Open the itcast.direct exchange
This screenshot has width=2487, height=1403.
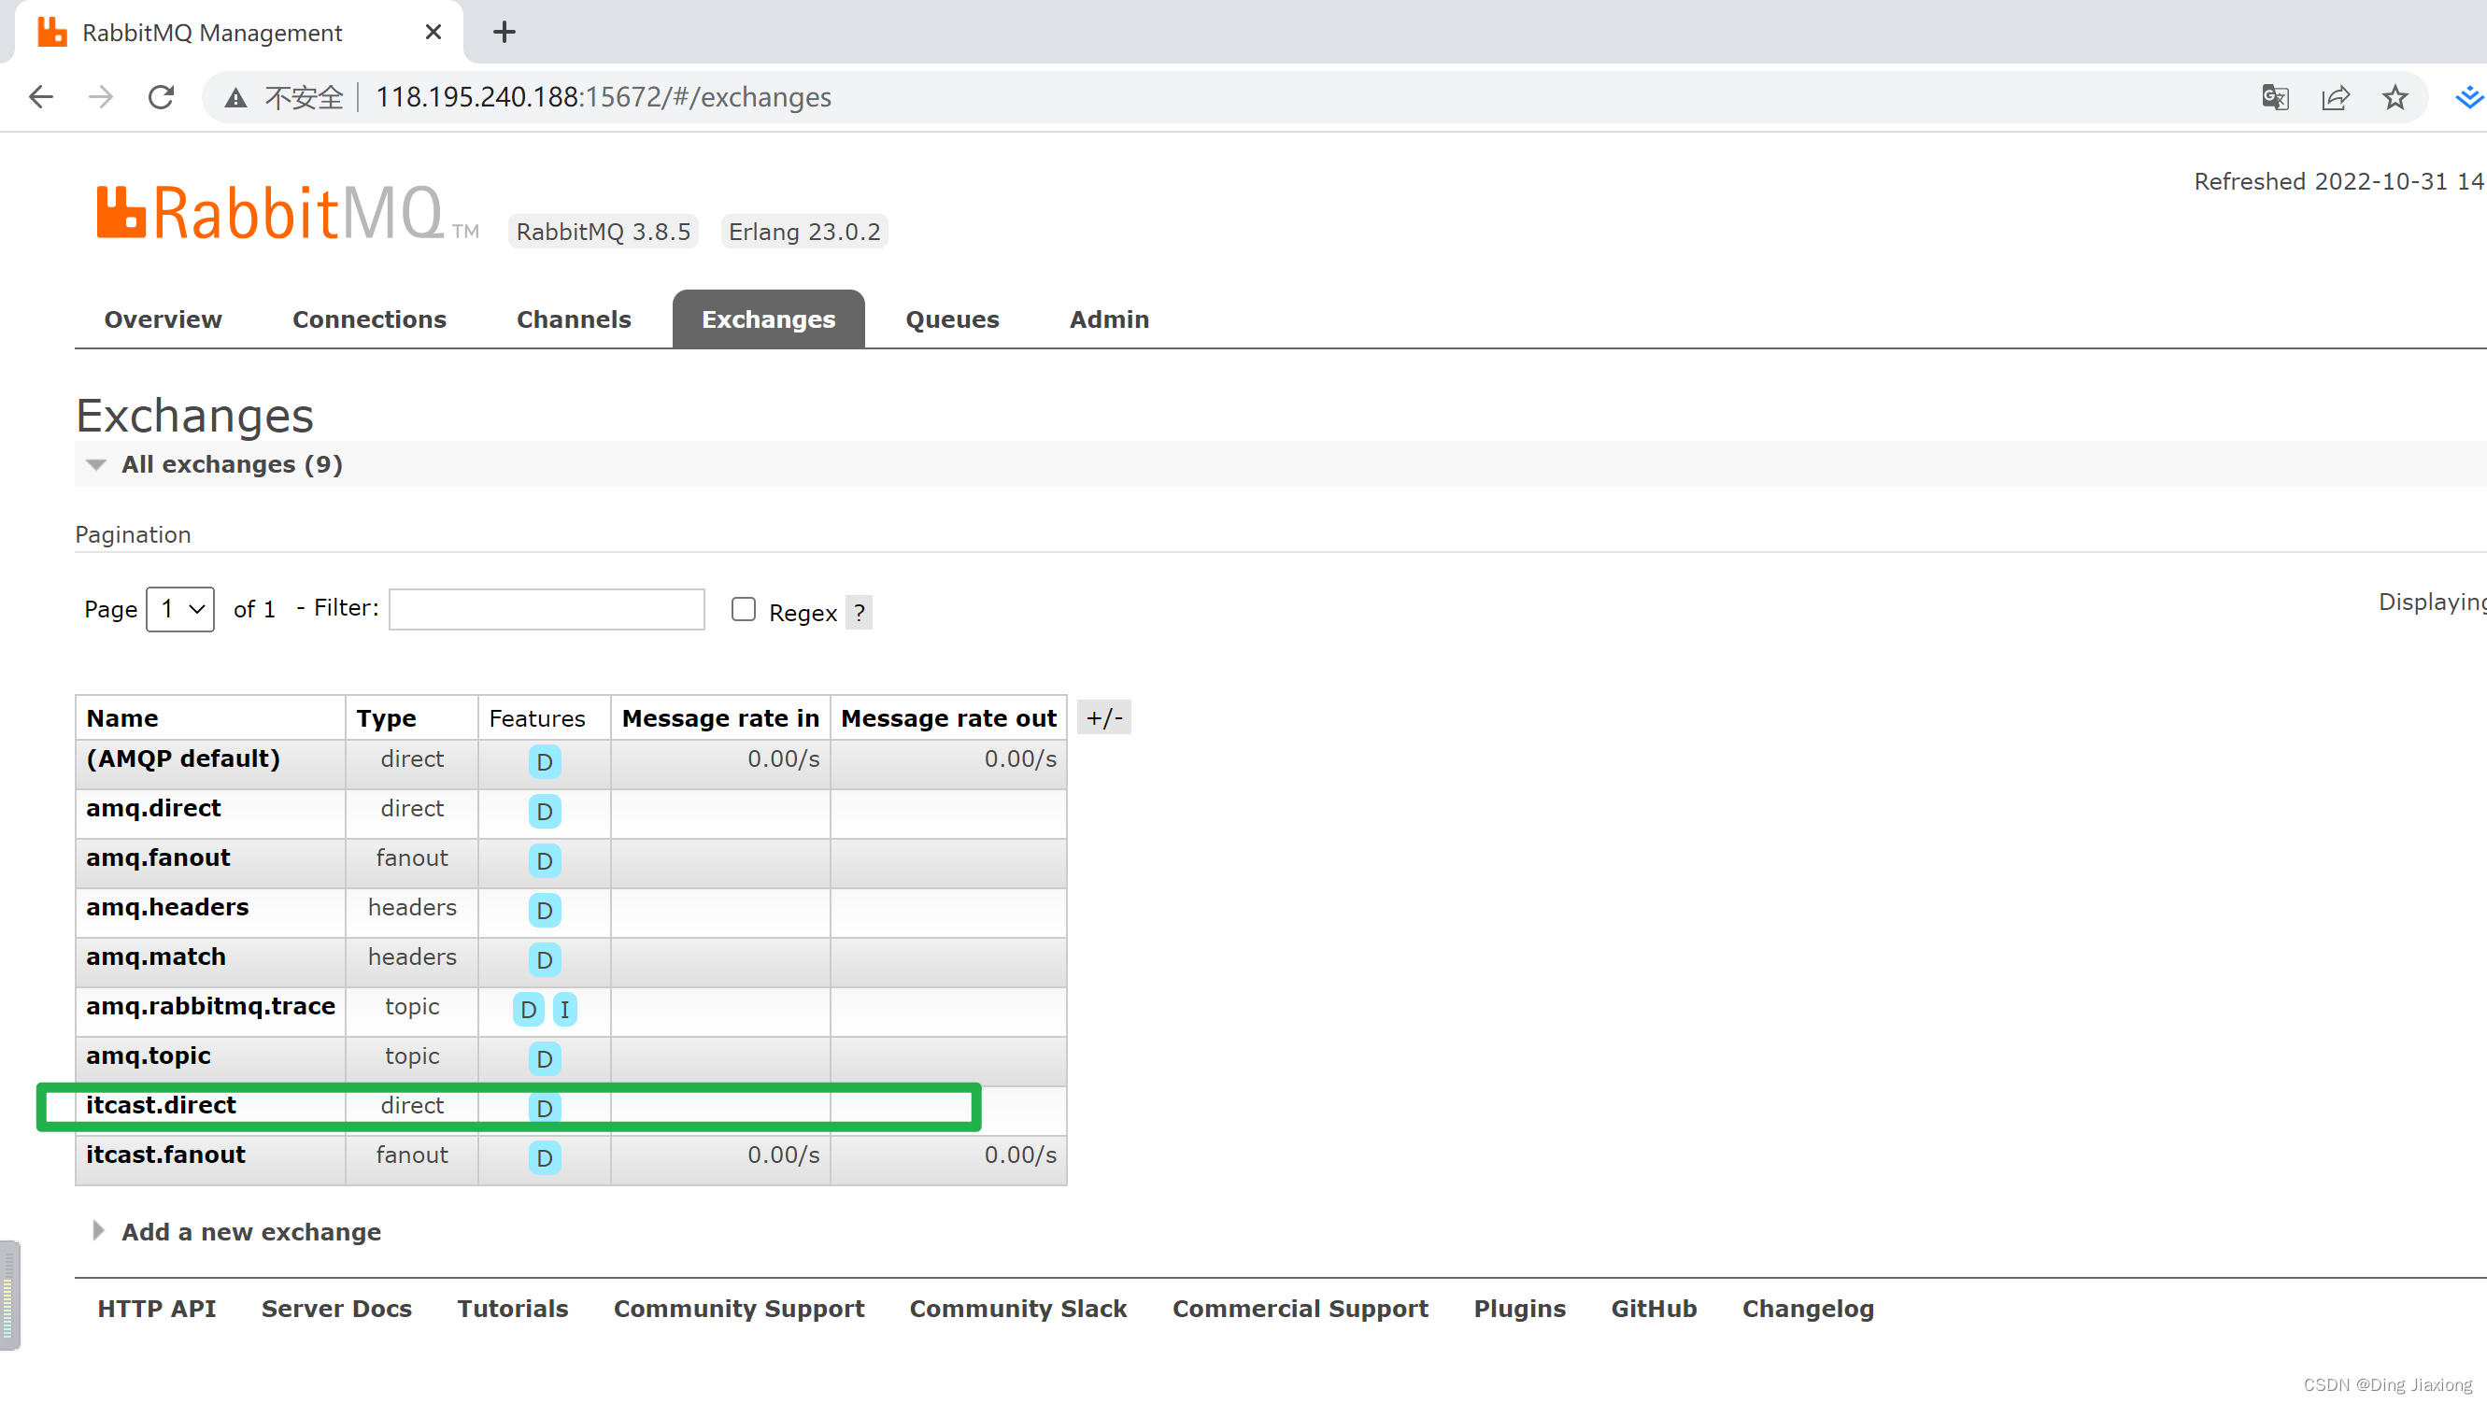[x=161, y=1105]
